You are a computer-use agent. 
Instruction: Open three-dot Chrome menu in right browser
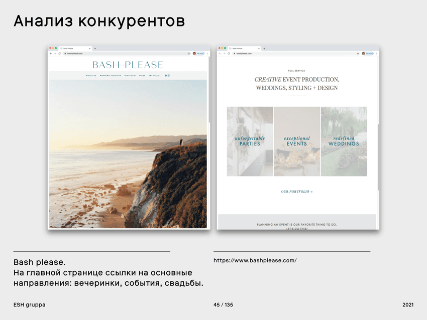click(377, 53)
